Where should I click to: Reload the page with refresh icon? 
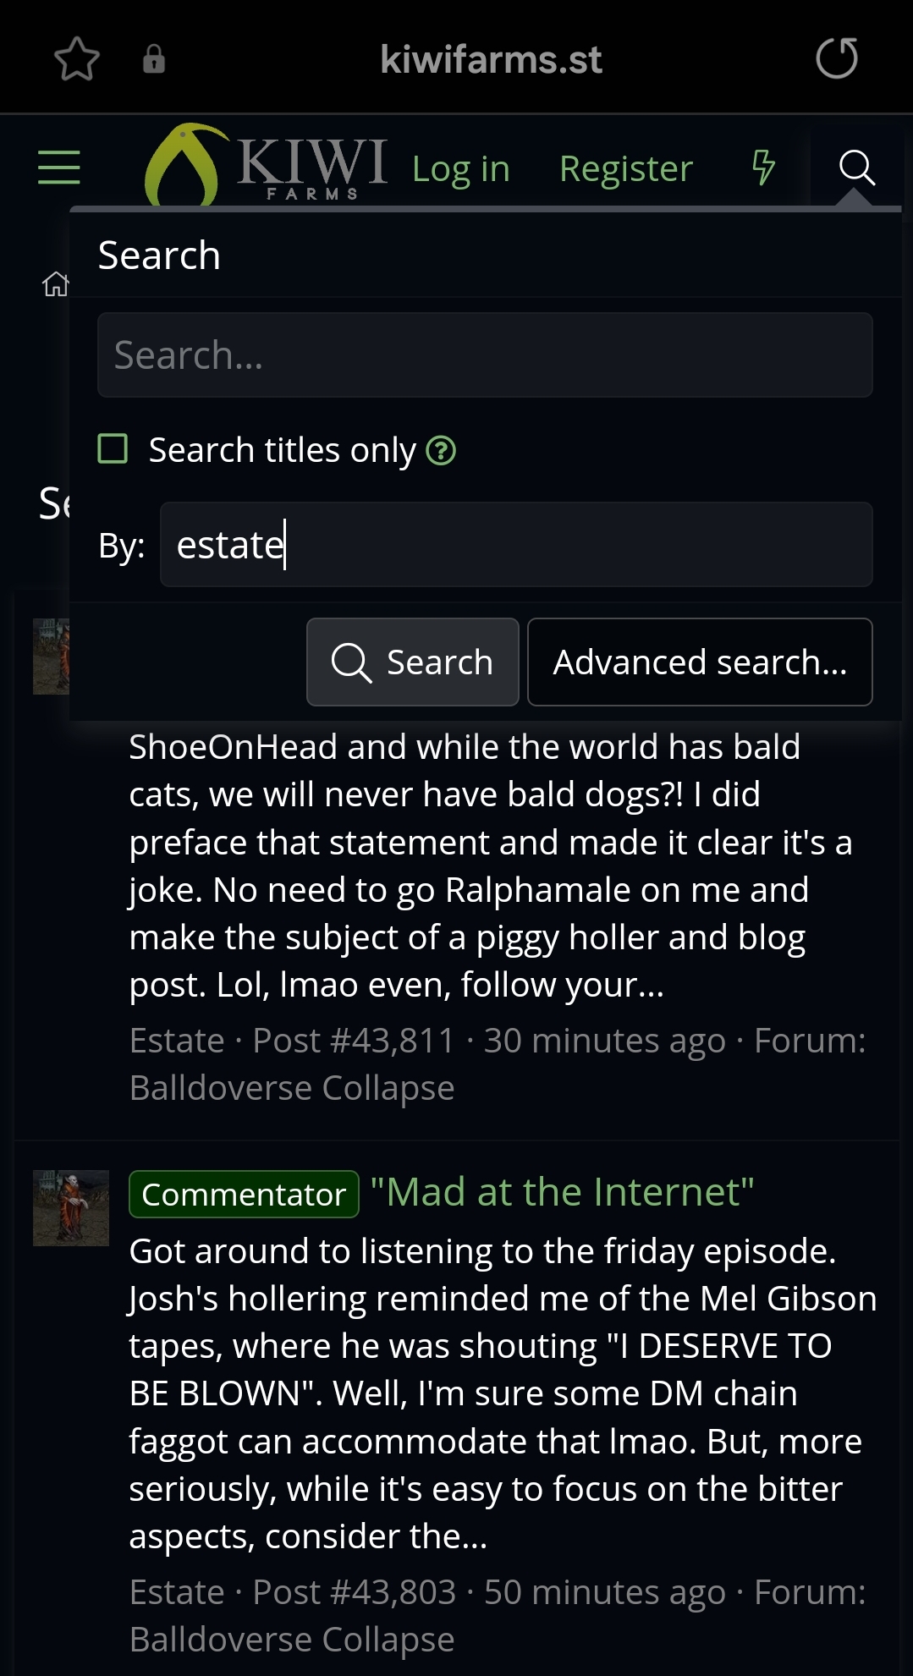pos(837,58)
